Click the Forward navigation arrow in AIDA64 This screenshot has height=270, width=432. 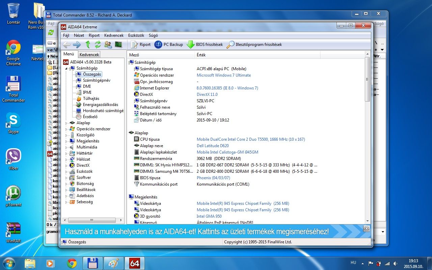77,45
